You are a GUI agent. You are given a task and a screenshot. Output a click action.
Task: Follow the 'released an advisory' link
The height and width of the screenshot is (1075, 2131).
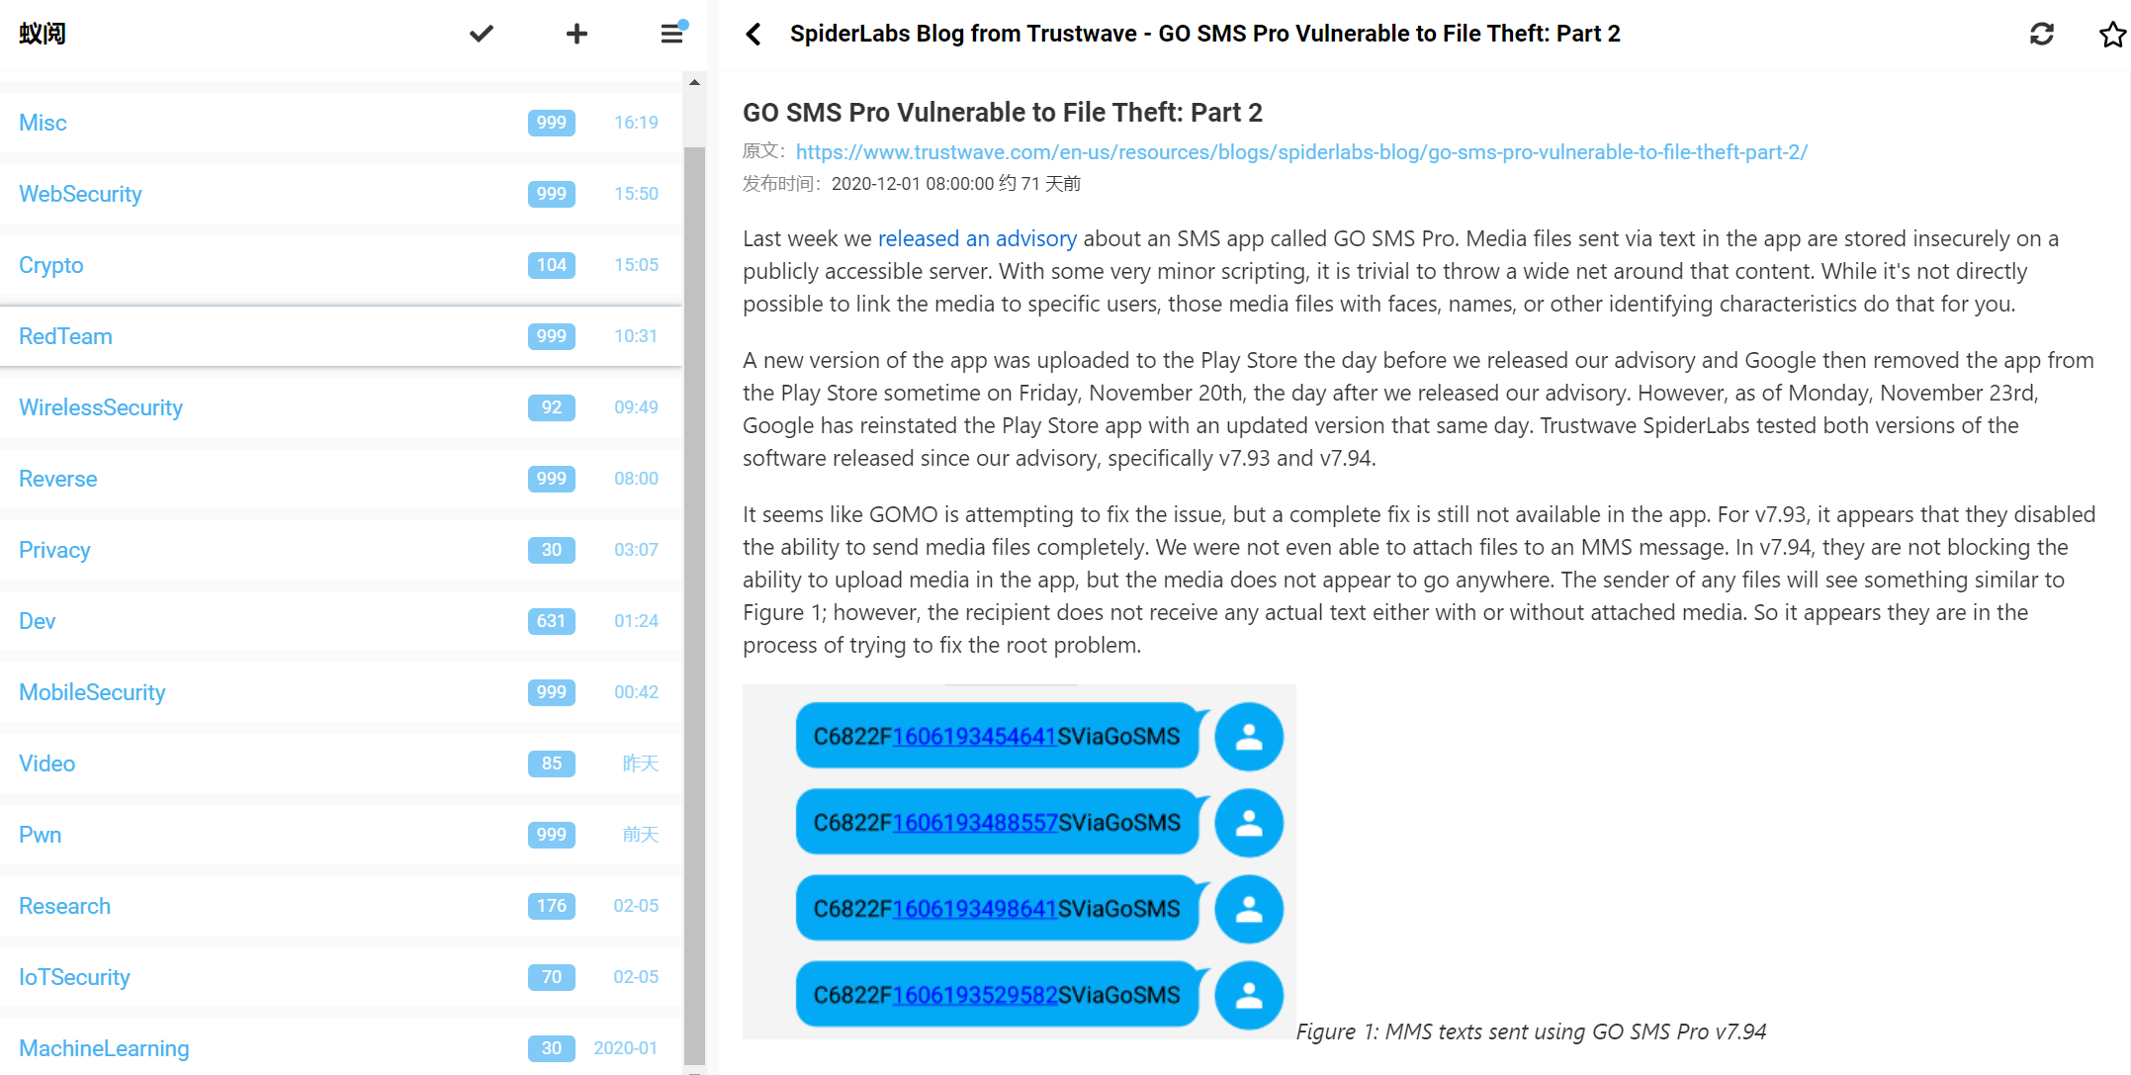pos(976,238)
